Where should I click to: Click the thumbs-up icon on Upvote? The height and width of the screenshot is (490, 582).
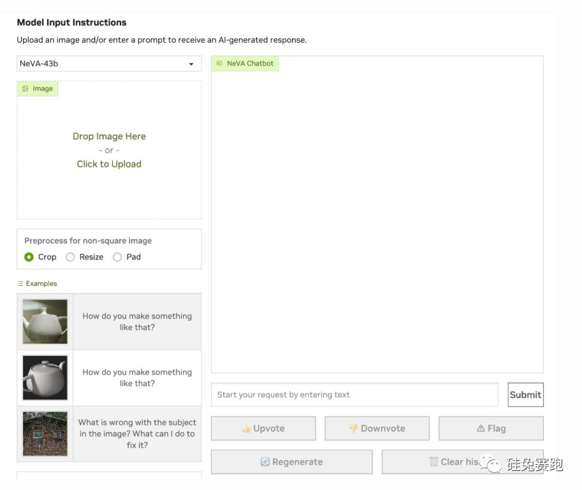pos(246,429)
